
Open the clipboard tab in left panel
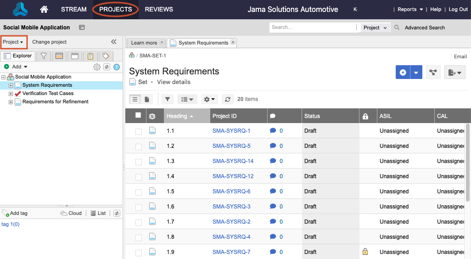[90, 56]
